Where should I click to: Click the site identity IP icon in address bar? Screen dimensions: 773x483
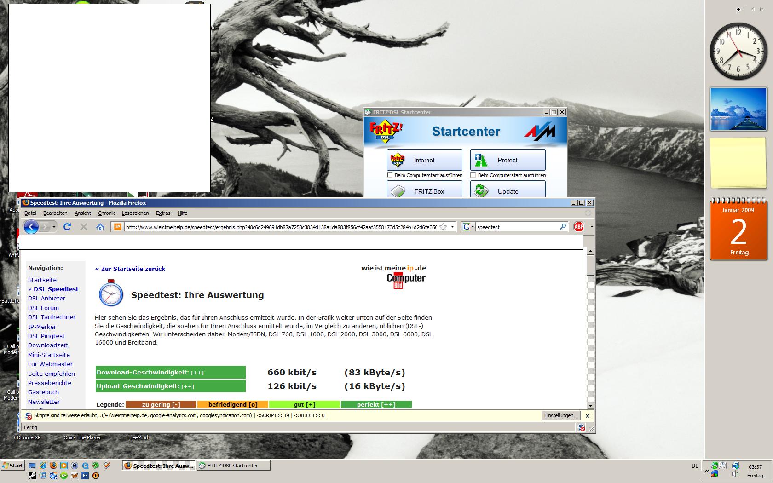(118, 227)
